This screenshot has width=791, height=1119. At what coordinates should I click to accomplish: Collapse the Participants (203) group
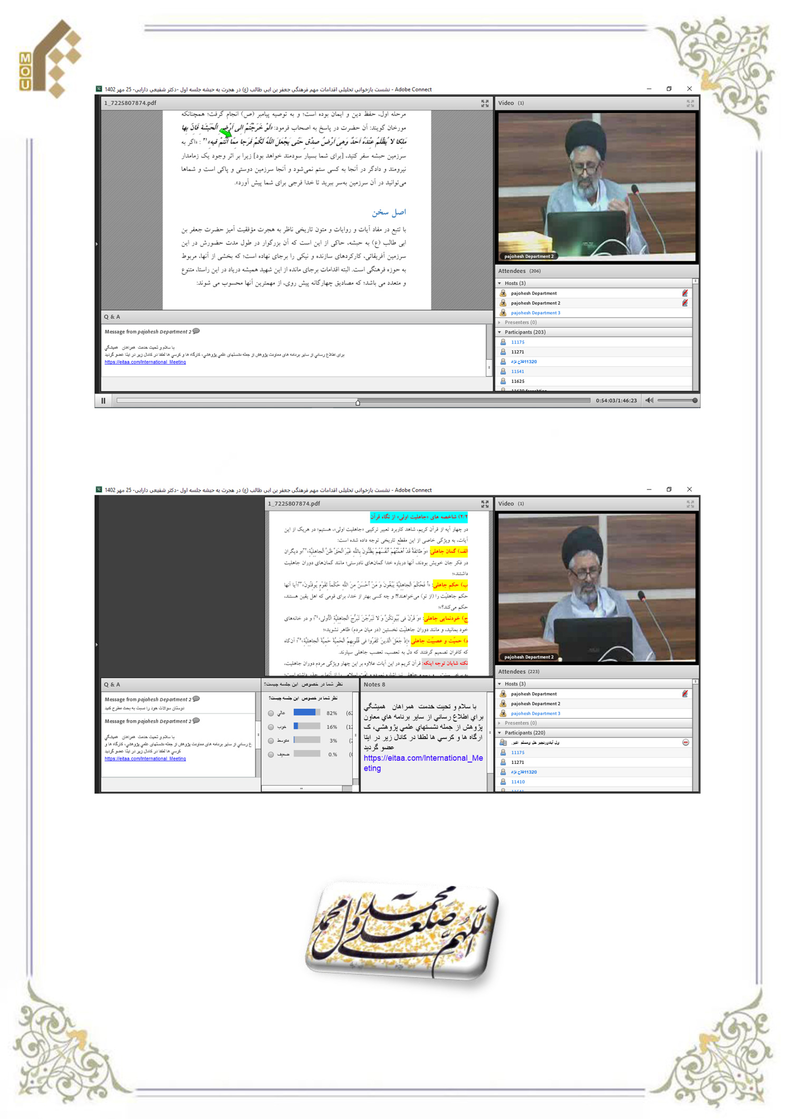click(499, 332)
